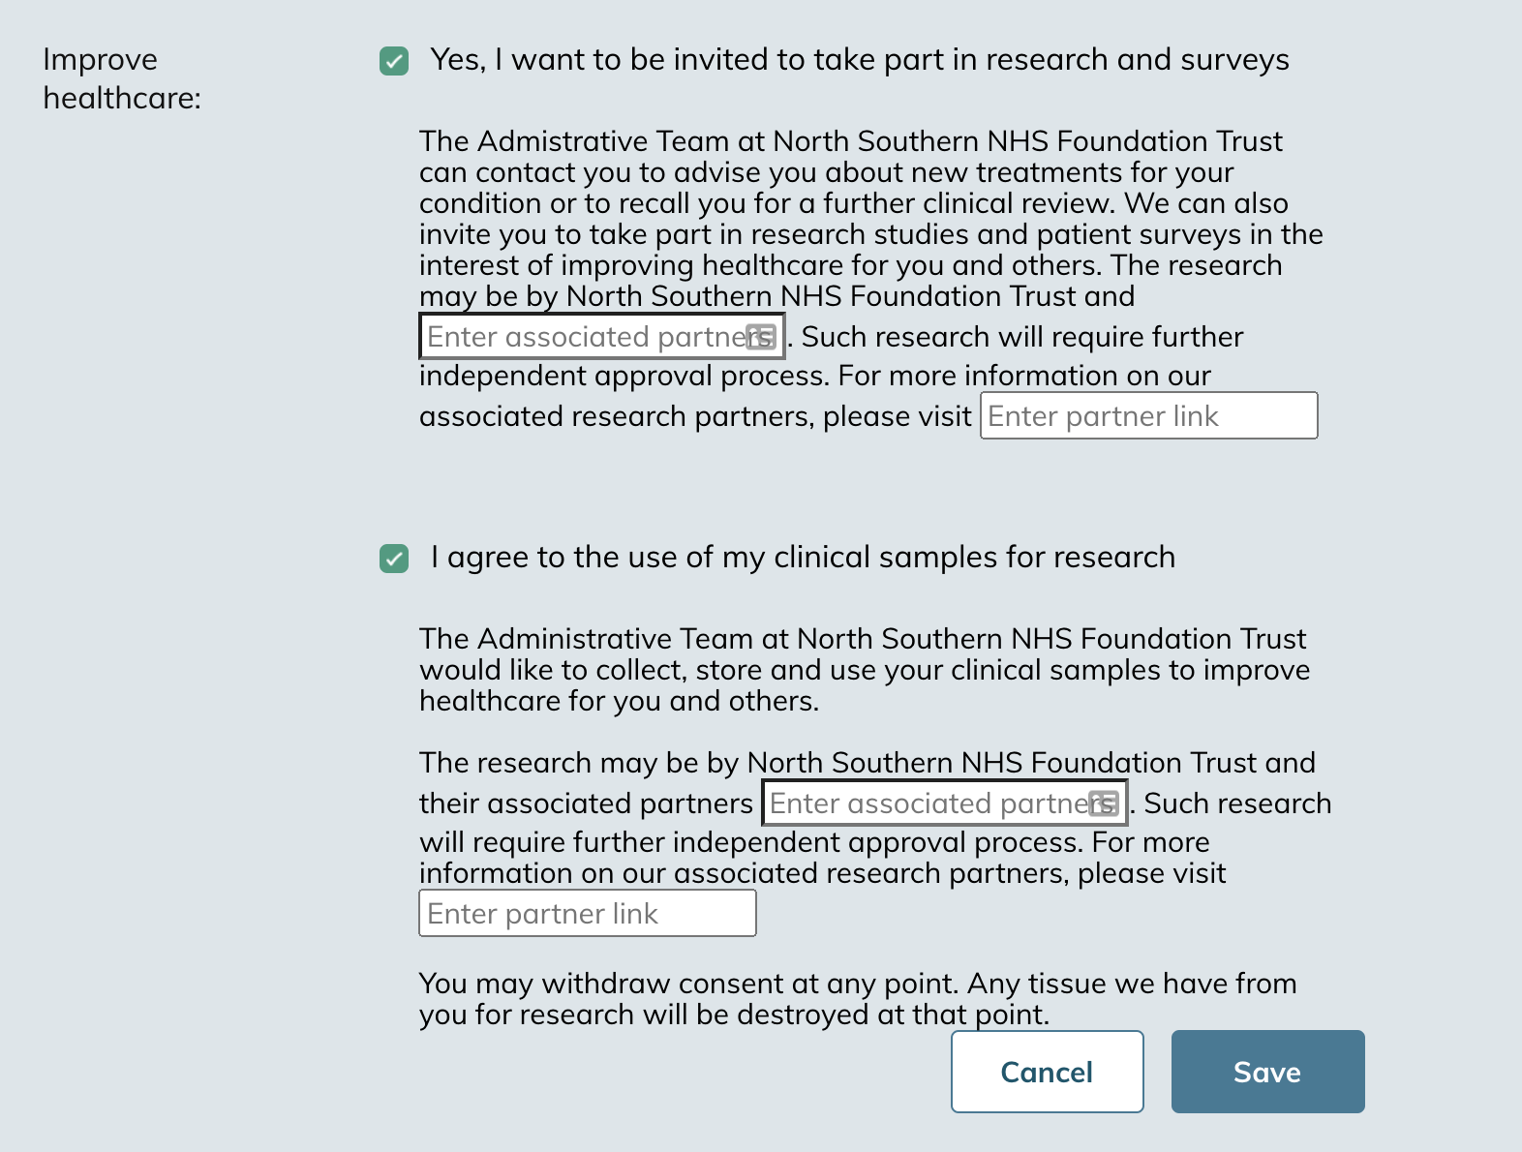
Task: Click the 'You may withdraw consent' paragraph
Action: pyautogui.click(x=857, y=999)
